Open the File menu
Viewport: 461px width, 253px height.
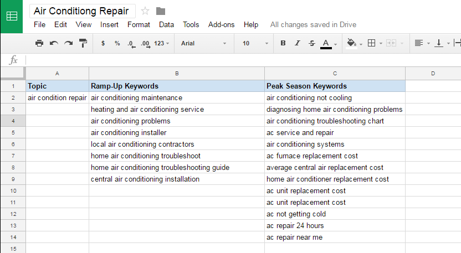click(x=39, y=25)
